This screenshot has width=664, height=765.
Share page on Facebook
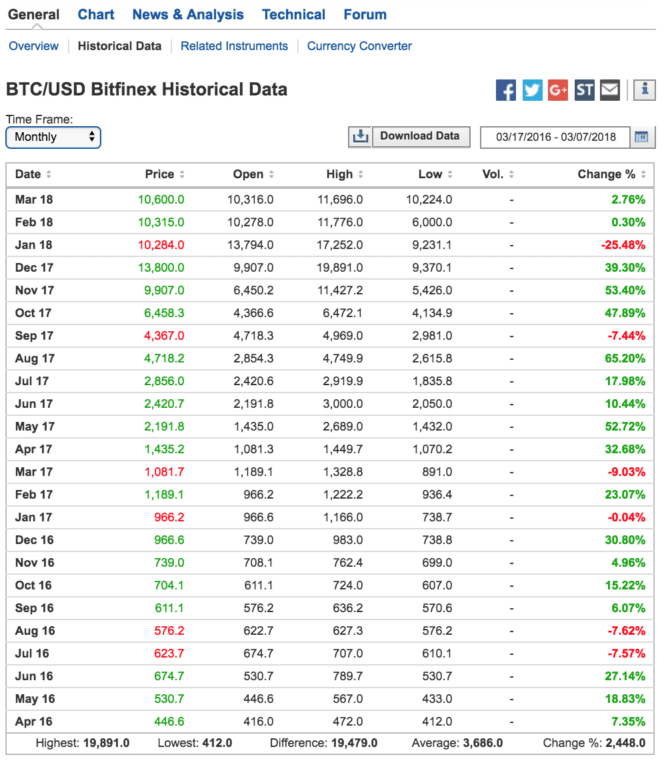(x=506, y=90)
